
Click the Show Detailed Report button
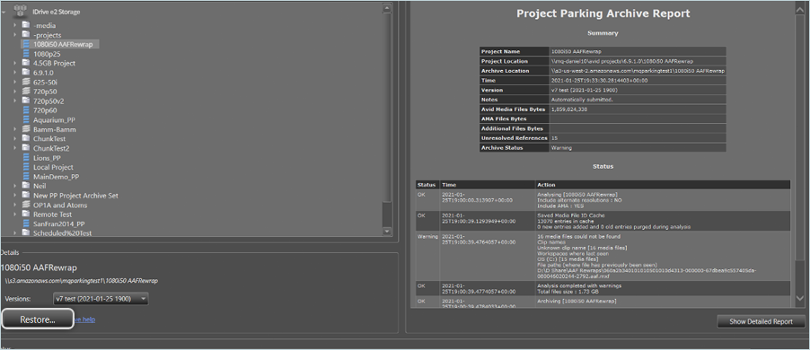point(761,321)
